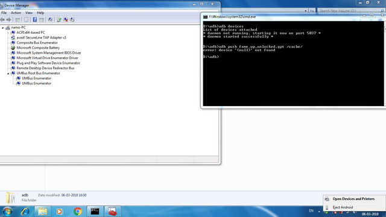The height and width of the screenshot is (217, 386).
Task: Click the phone icon beside Eject Android
Action: tap(327, 207)
